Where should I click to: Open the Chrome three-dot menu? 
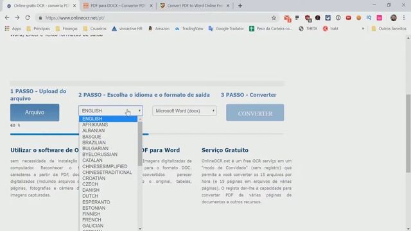point(404,18)
